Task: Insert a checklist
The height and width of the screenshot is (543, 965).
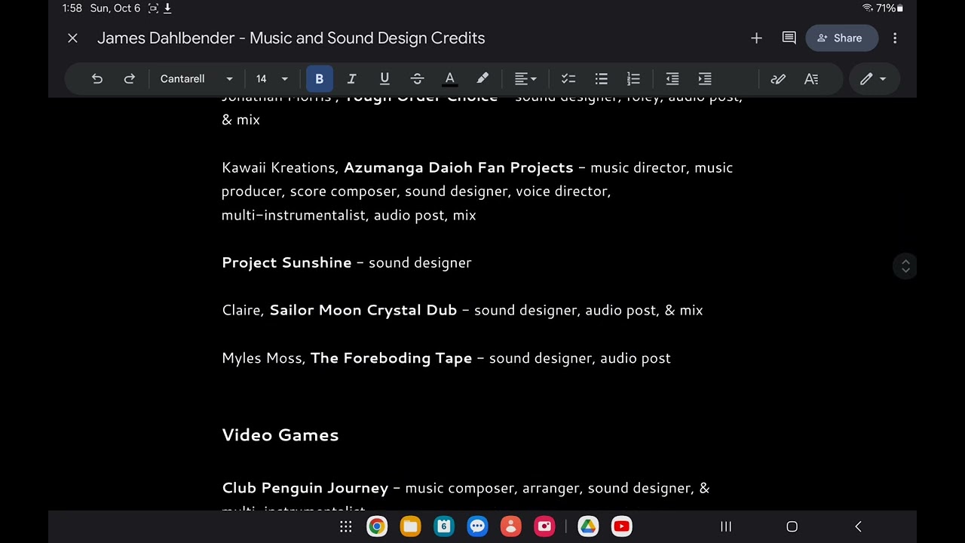Action: (568, 78)
